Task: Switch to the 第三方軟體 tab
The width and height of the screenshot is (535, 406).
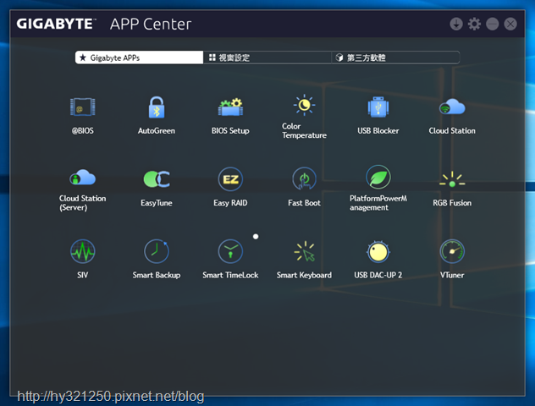Action: tap(395, 58)
